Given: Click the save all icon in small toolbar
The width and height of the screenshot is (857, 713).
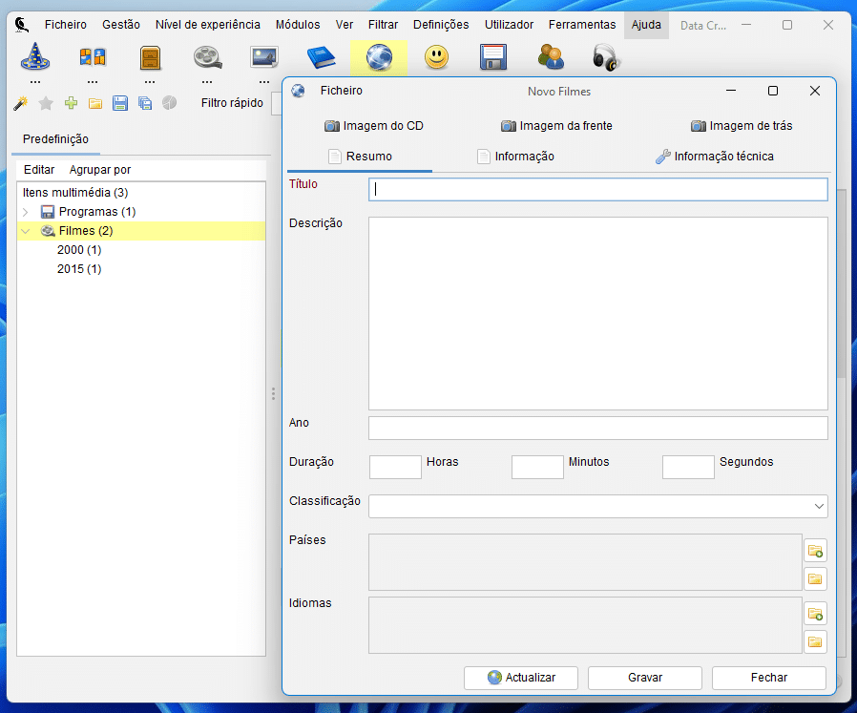Looking at the screenshot, I should coord(145,103).
